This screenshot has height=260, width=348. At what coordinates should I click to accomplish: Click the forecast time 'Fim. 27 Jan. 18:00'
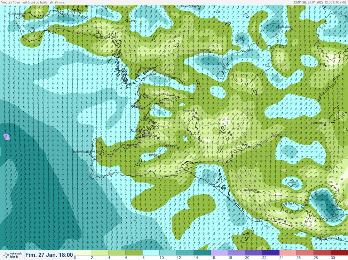point(49,255)
